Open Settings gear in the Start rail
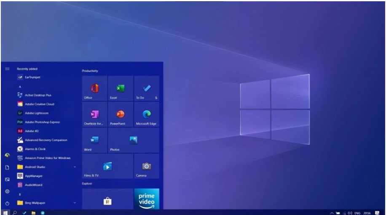 coord(8,191)
